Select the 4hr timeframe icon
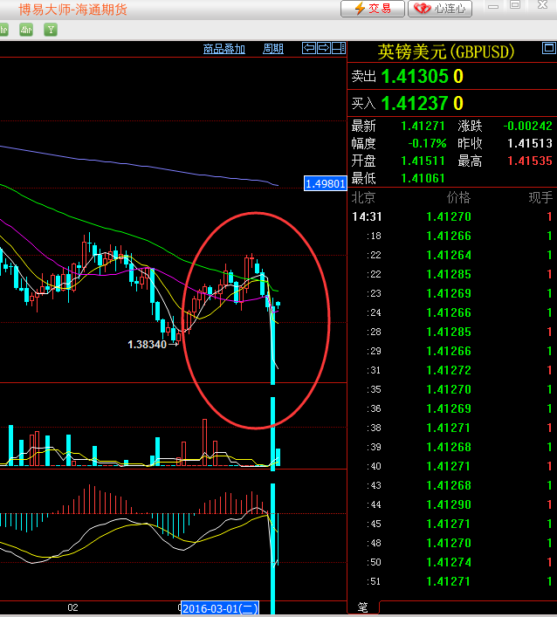 (26, 30)
